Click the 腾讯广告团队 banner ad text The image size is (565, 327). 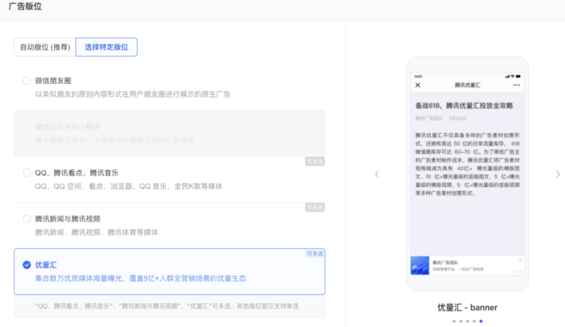tap(445, 263)
